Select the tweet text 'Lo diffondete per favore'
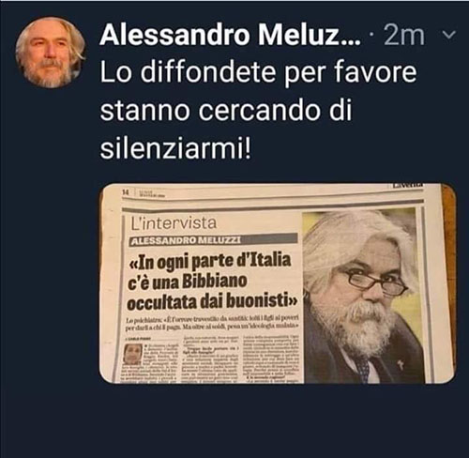Screen dimensions: 469x458 (x=258, y=73)
